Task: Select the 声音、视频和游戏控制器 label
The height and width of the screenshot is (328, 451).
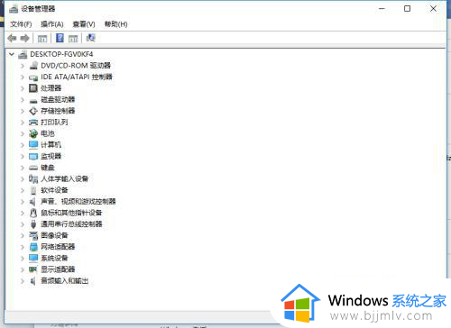Action: coord(78,202)
